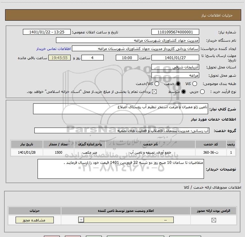Click service name جمع آوری، تصفیه و تامین آب
The height and width of the screenshot is (237, 245).
(150, 152)
